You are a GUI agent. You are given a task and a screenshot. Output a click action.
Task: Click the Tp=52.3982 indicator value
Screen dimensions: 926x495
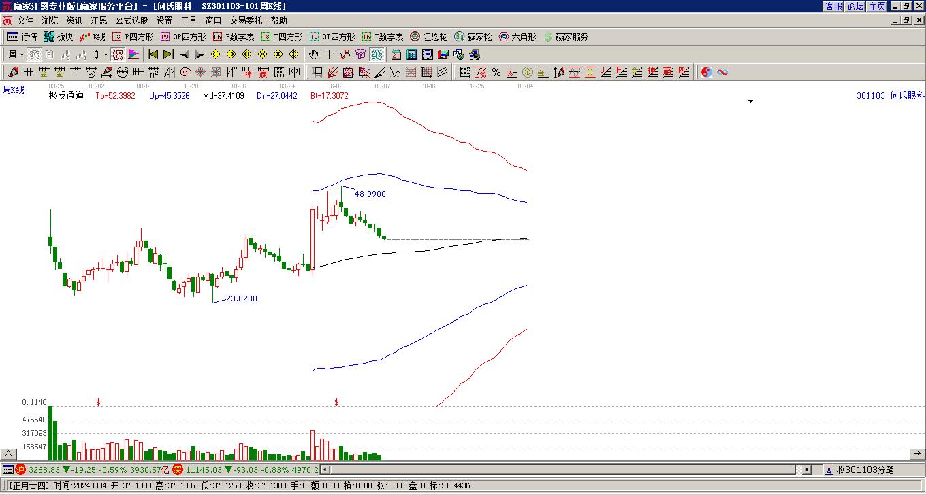pyautogui.click(x=116, y=96)
